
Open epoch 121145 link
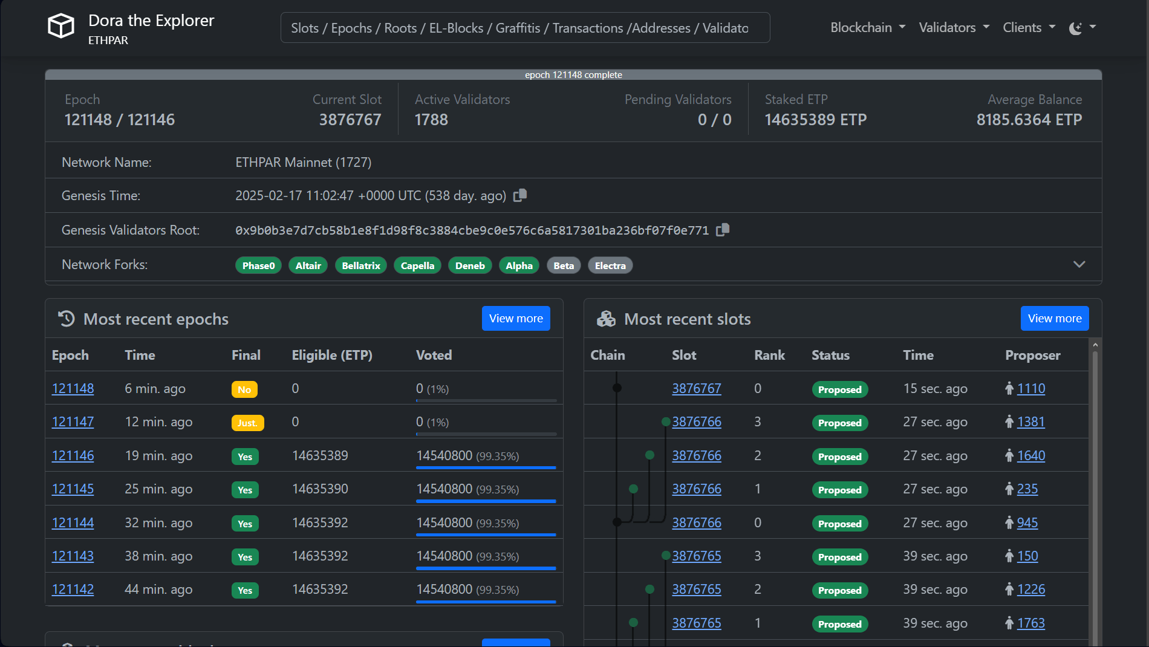click(x=73, y=489)
